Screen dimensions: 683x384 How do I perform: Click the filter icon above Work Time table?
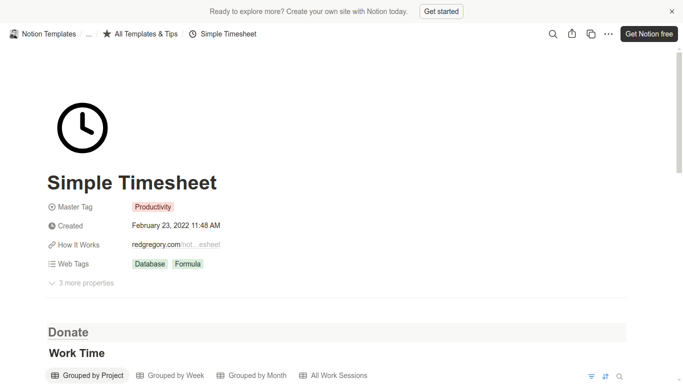pos(591,376)
